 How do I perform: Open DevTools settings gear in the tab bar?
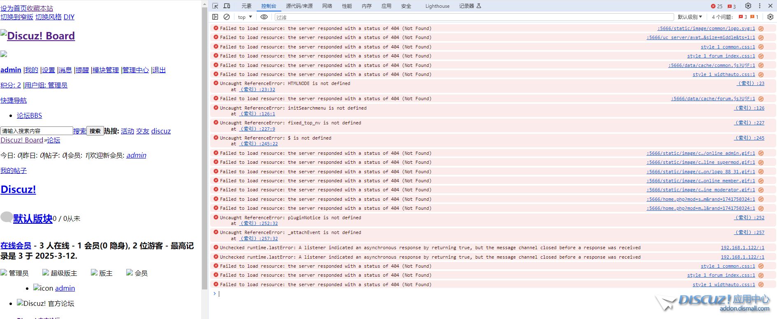(x=748, y=6)
